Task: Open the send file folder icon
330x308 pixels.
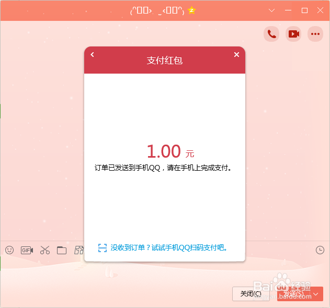Action: click(x=62, y=250)
